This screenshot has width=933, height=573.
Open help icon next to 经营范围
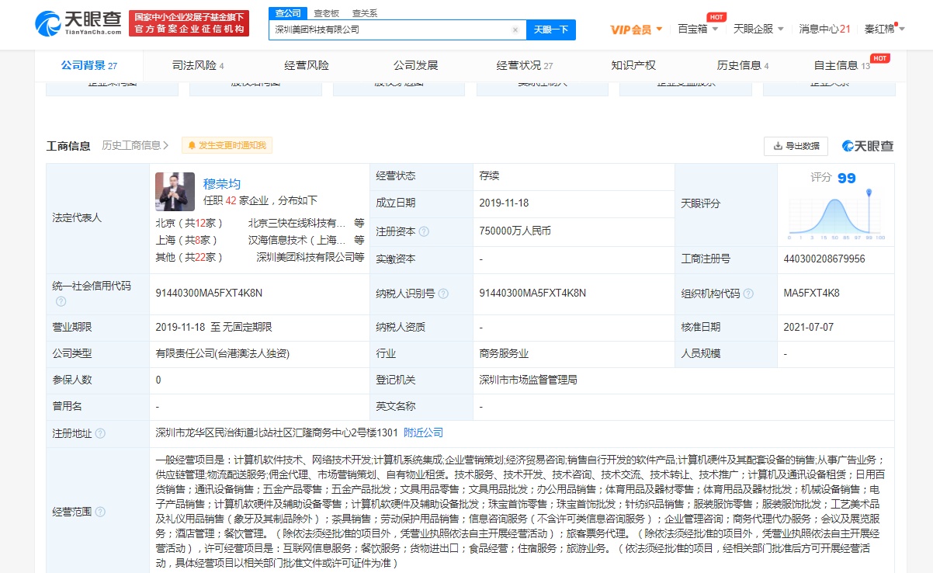coord(100,512)
